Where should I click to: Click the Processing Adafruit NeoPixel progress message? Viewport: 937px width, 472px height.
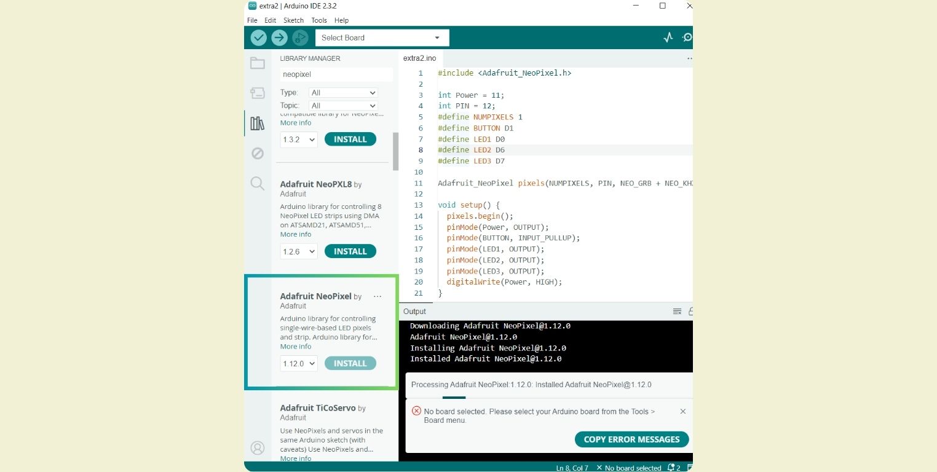531,385
